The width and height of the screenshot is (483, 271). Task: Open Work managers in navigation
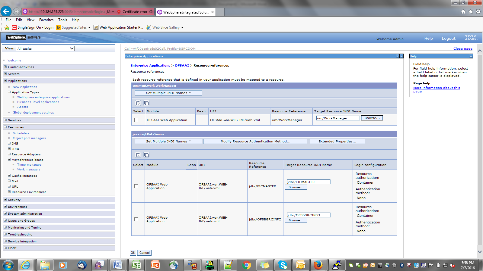coord(29,170)
